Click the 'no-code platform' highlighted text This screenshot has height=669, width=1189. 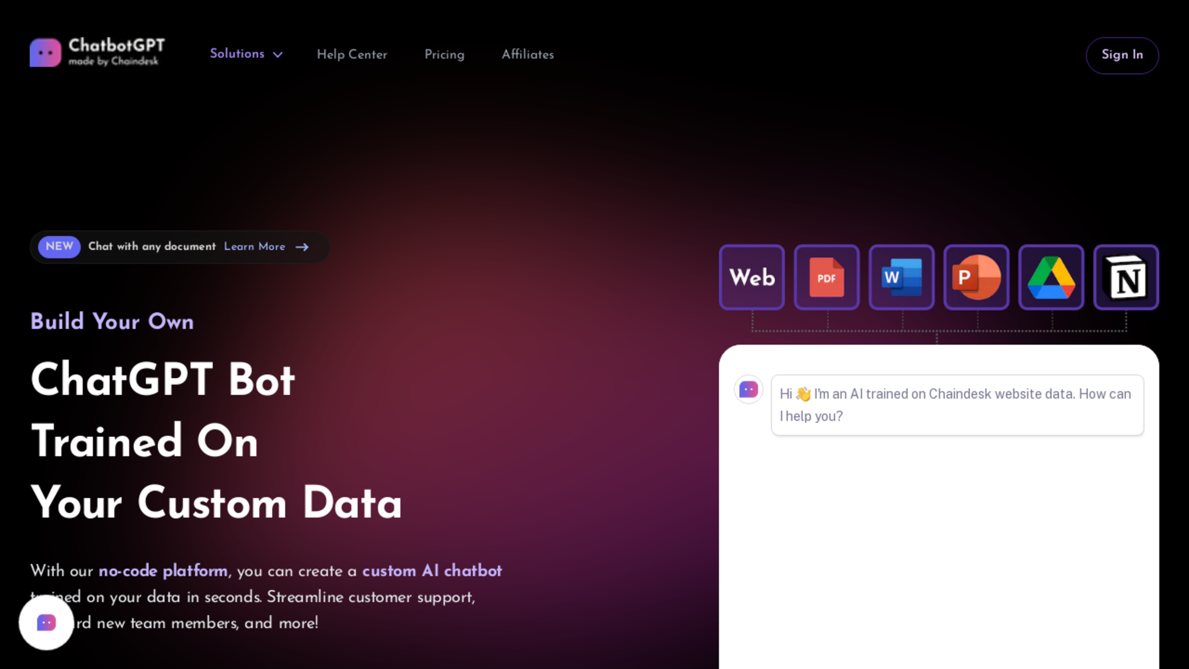tap(163, 571)
